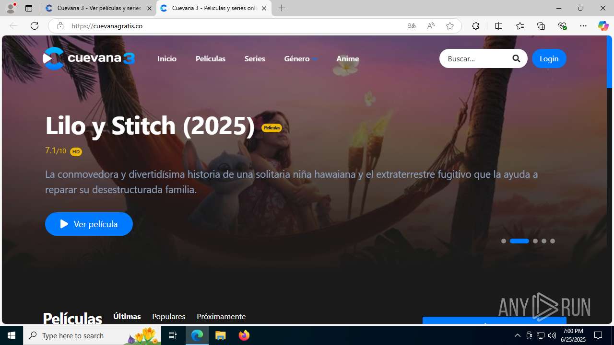The image size is (614, 345).
Task: Select third carousel slide dot
Action: click(x=535, y=241)
